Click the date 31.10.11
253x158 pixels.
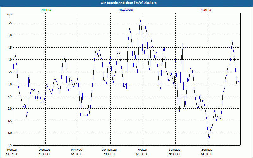12,155
